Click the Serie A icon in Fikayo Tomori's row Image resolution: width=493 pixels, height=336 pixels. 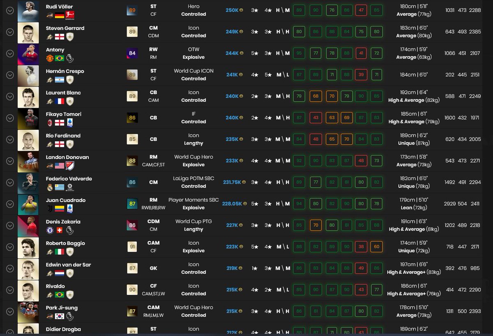click(x=70, y=122)
